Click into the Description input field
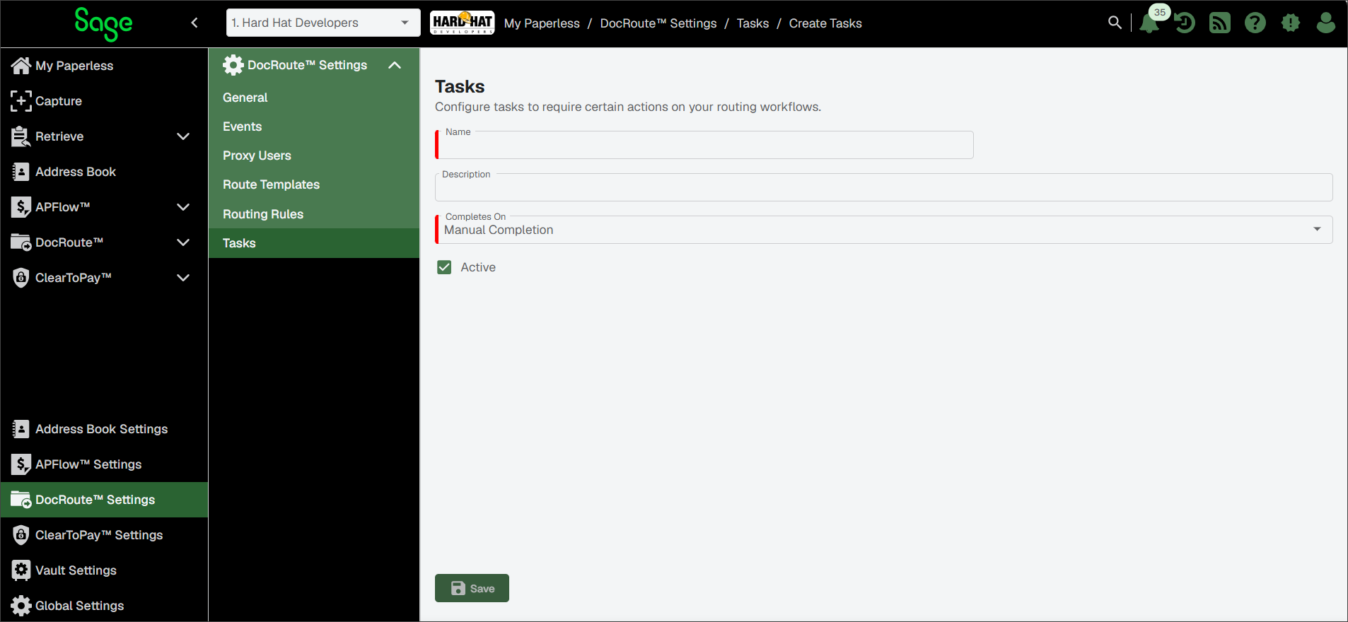Image resolution: width=1348 pixels, height=622 pixels. 884,187
